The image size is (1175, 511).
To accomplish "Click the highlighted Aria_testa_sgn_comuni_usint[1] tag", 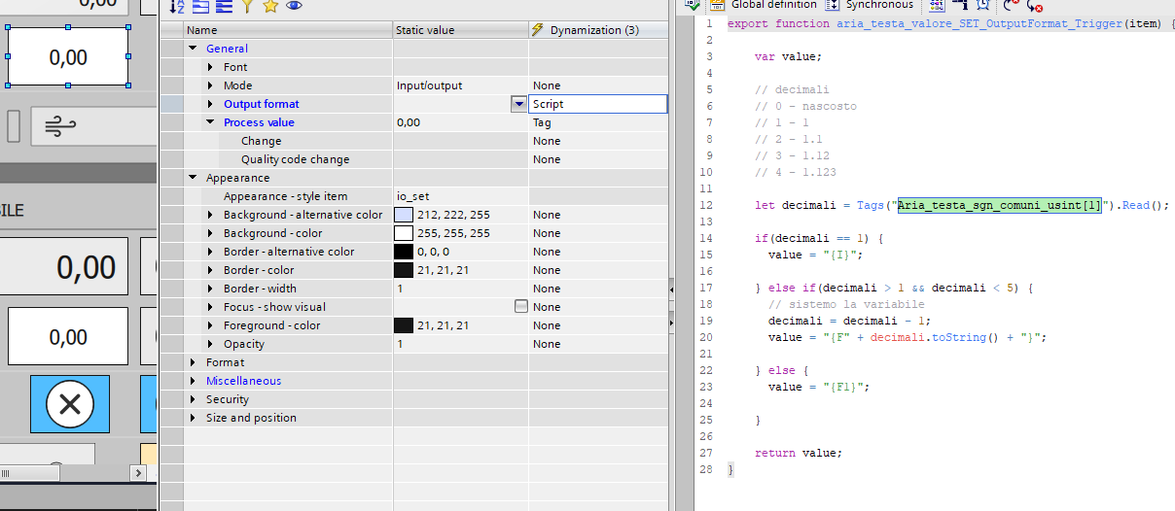I will click(999, 205).
